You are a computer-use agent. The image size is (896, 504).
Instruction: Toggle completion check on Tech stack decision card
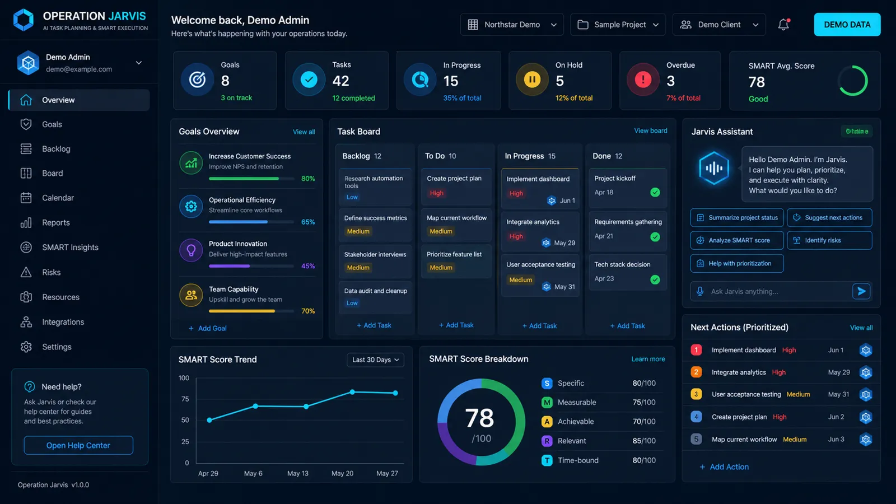(x=655, y=279)
